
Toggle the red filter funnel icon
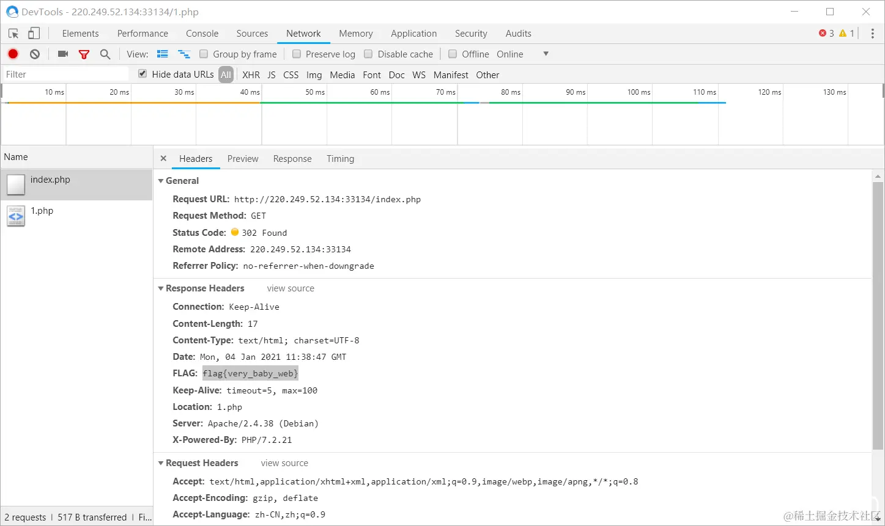(x=84, y=54)
